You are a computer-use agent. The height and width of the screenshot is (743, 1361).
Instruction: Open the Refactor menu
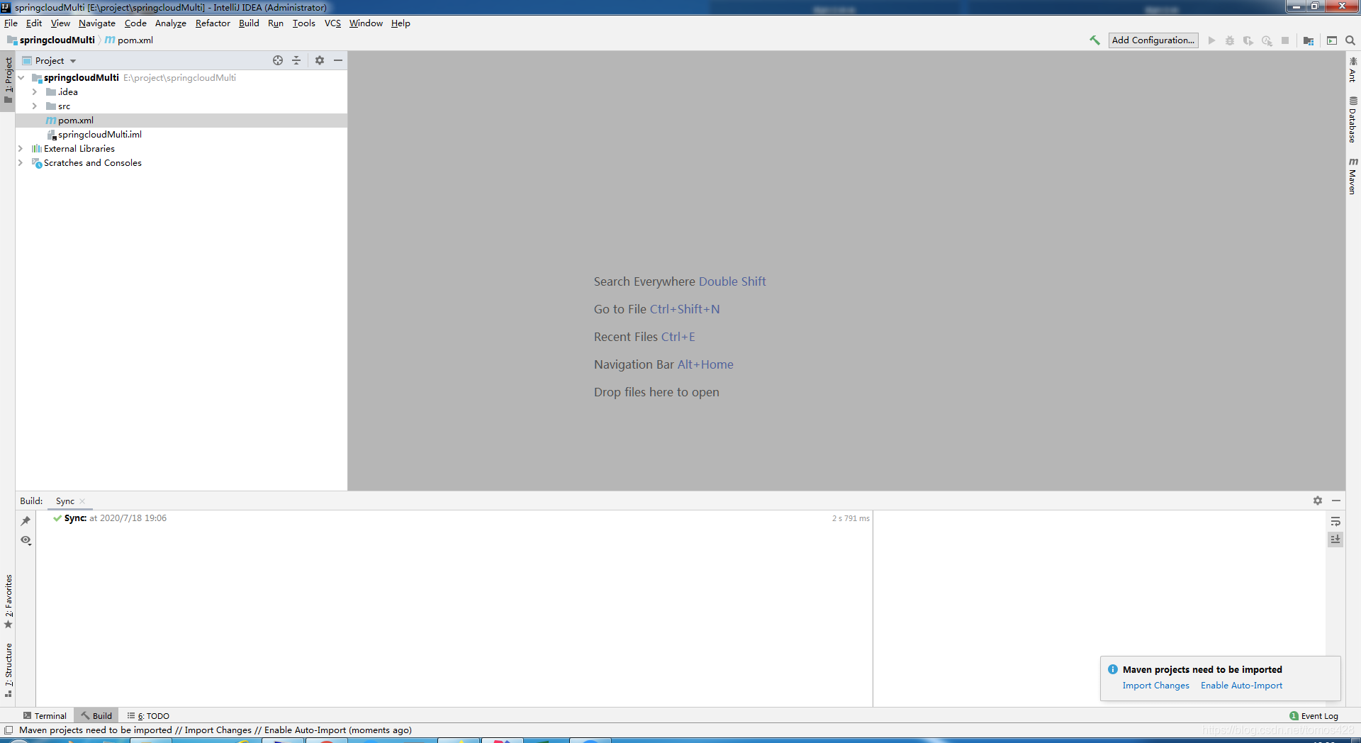(x=213, y=23)
